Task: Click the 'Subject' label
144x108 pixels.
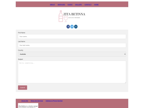Action: [21, 59]
